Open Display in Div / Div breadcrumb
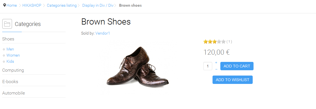This screenshot has width=316, height=109. pyautogui.click(x=98, y=6)
